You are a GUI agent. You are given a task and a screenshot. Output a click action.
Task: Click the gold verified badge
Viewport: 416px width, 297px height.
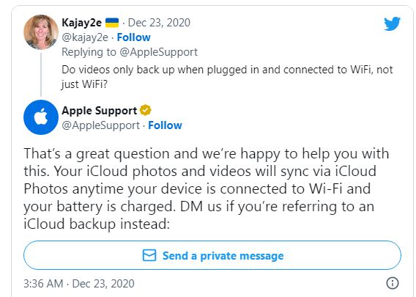pos(146,110)
